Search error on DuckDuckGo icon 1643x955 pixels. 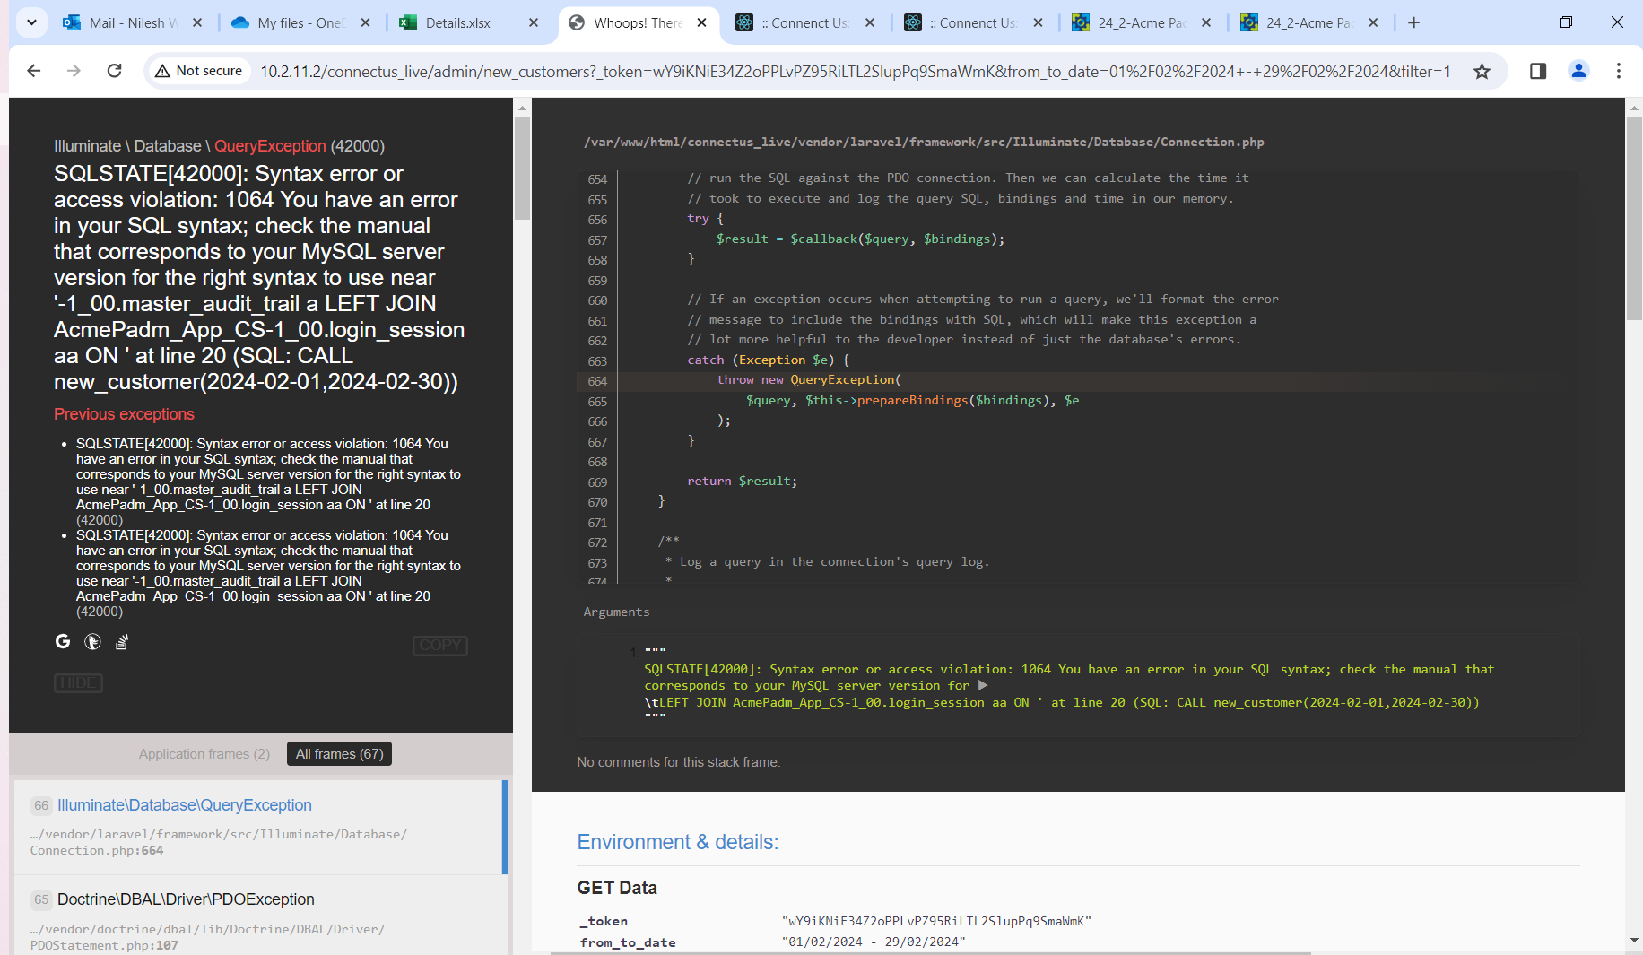[92, 641]
